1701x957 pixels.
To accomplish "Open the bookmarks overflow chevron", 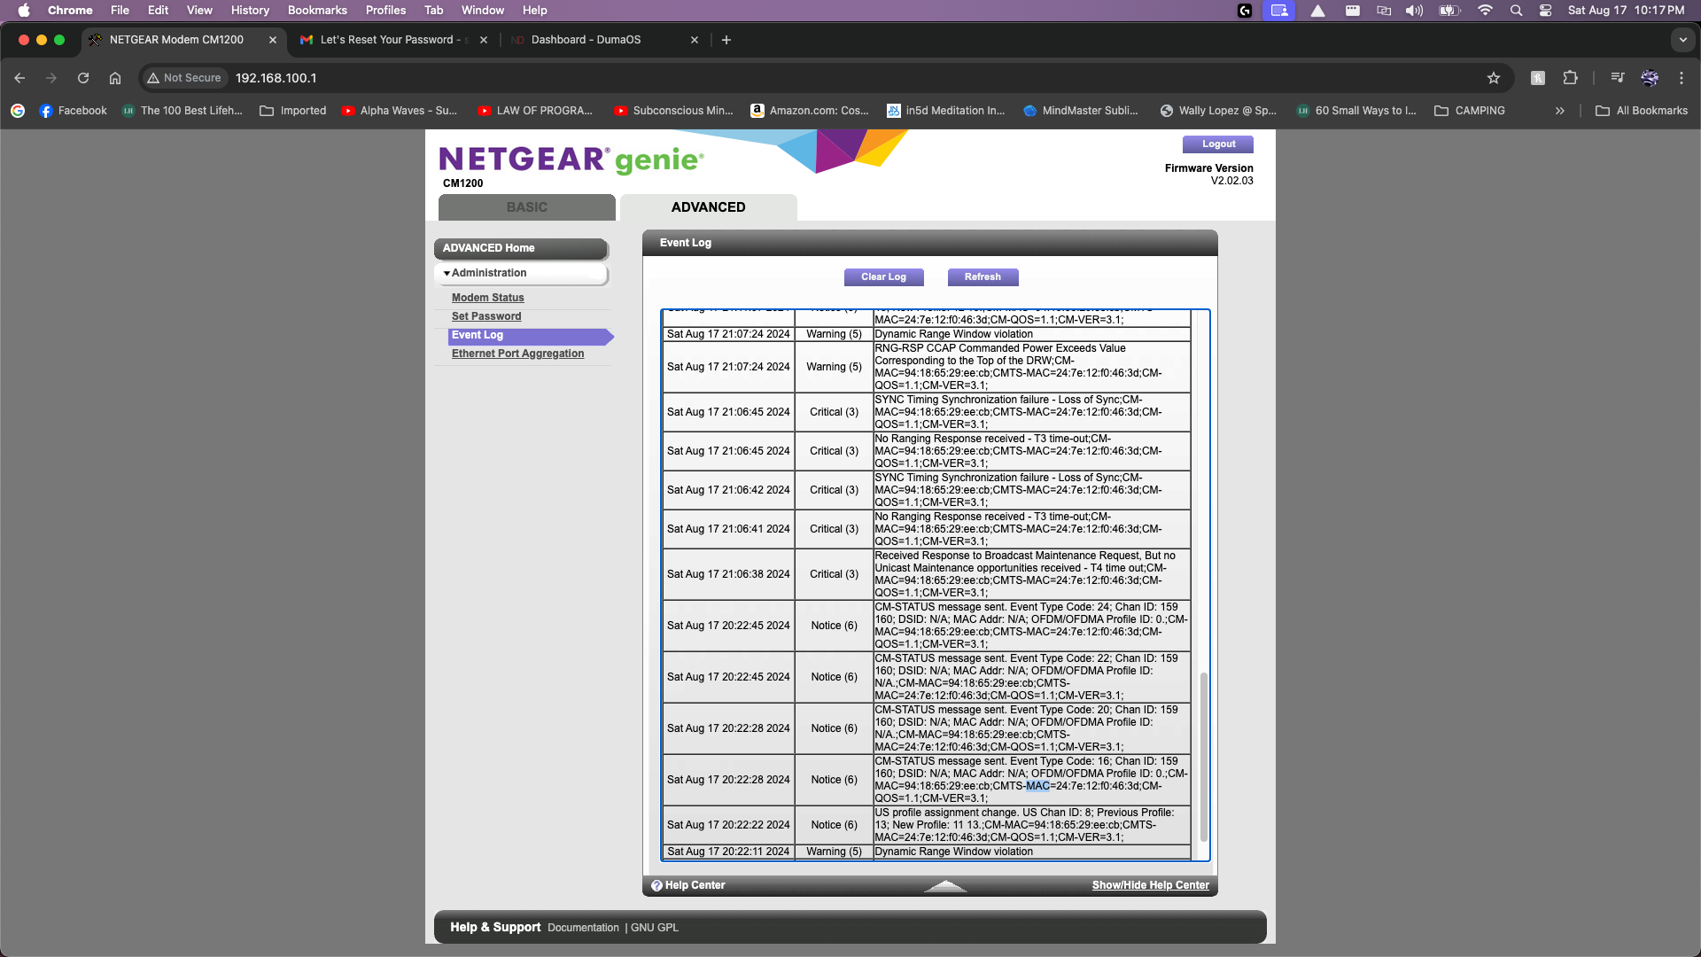I will click(1558, 110).
